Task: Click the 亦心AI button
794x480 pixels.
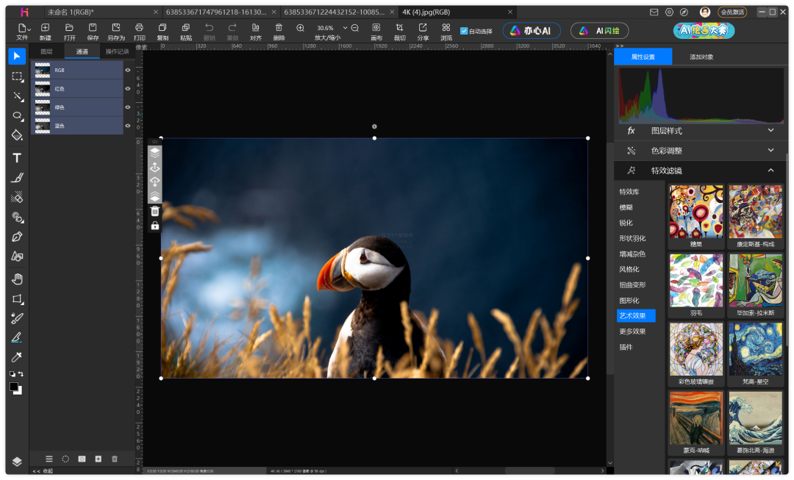Action: (532, 31)
